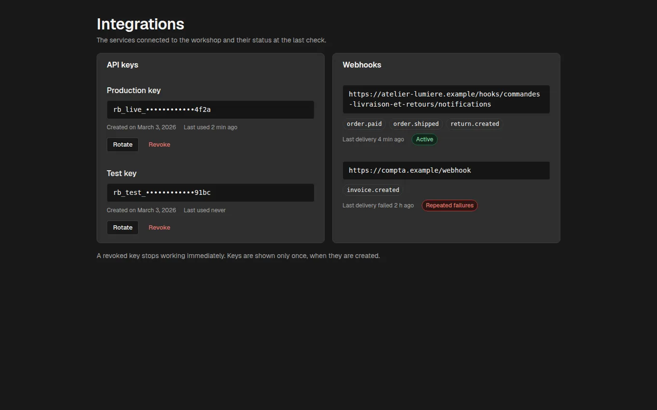
Task: Click 'Last used 2 min ago' text
Action: point(211,127)
